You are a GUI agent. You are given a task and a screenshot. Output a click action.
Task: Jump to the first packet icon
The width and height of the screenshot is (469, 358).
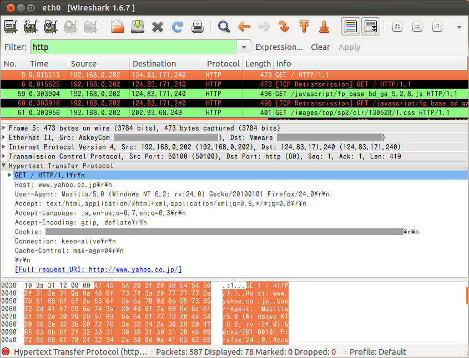tap(304, 27)
